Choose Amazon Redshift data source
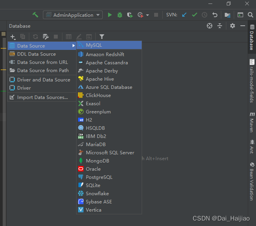 point(109,54)
